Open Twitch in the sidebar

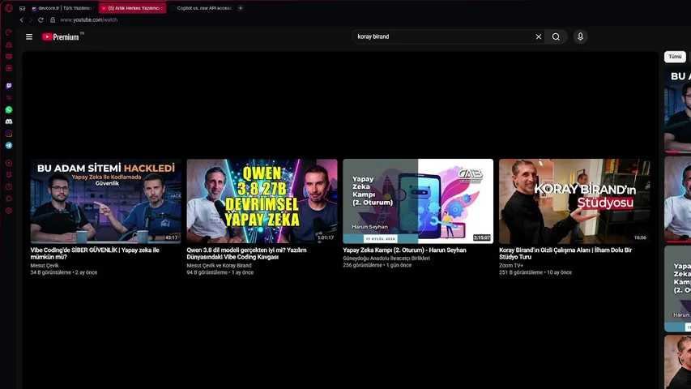point(9,86)
